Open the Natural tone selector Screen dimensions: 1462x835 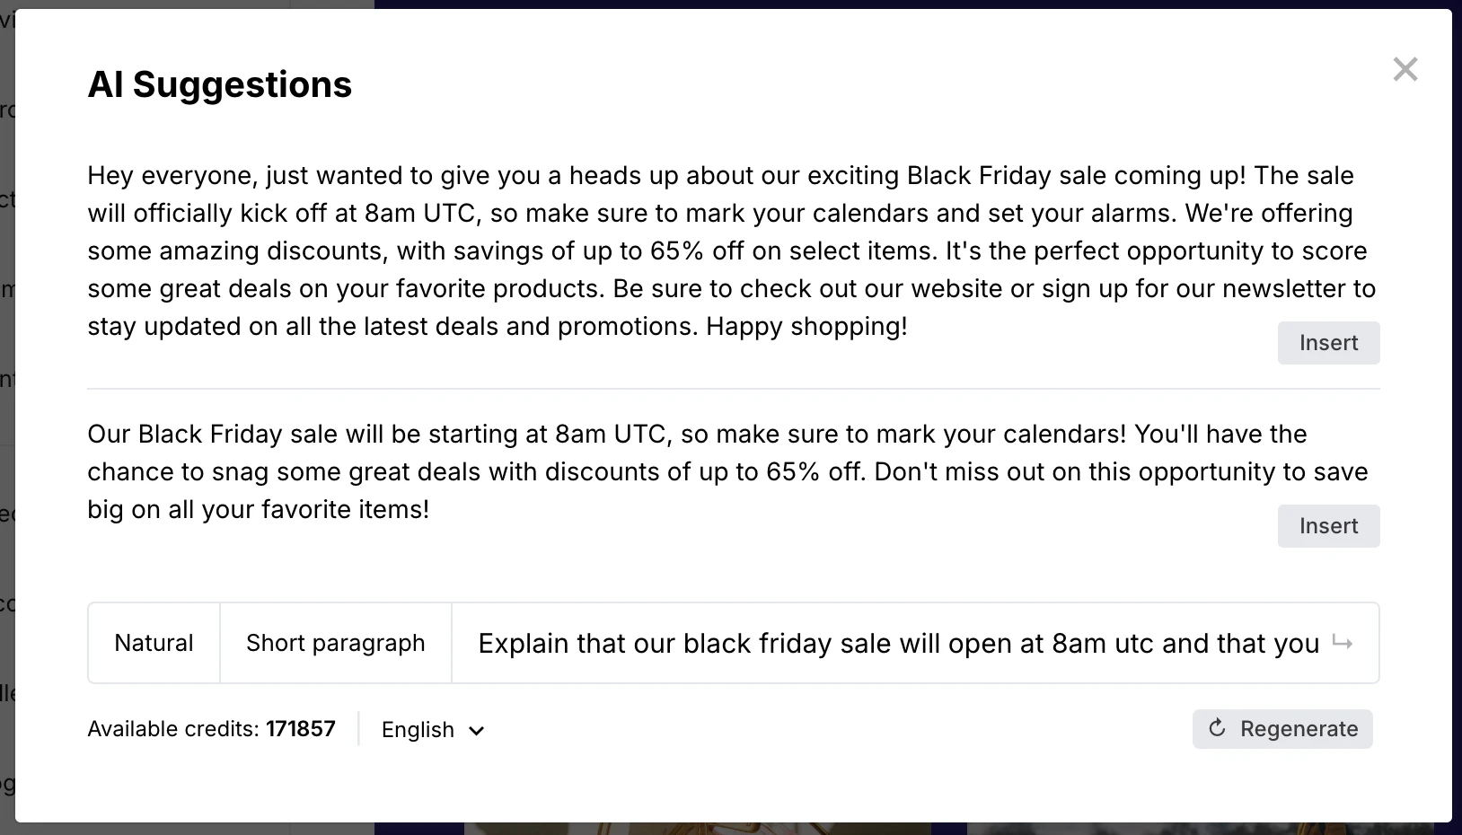pyautogui.click(x=154, y=643)
